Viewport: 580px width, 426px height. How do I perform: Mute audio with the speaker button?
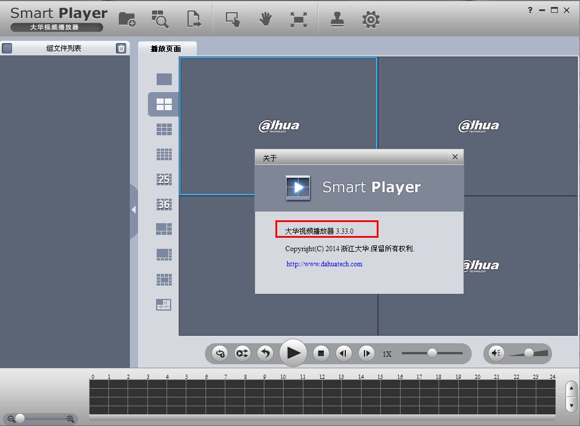(x=496, y=353)
